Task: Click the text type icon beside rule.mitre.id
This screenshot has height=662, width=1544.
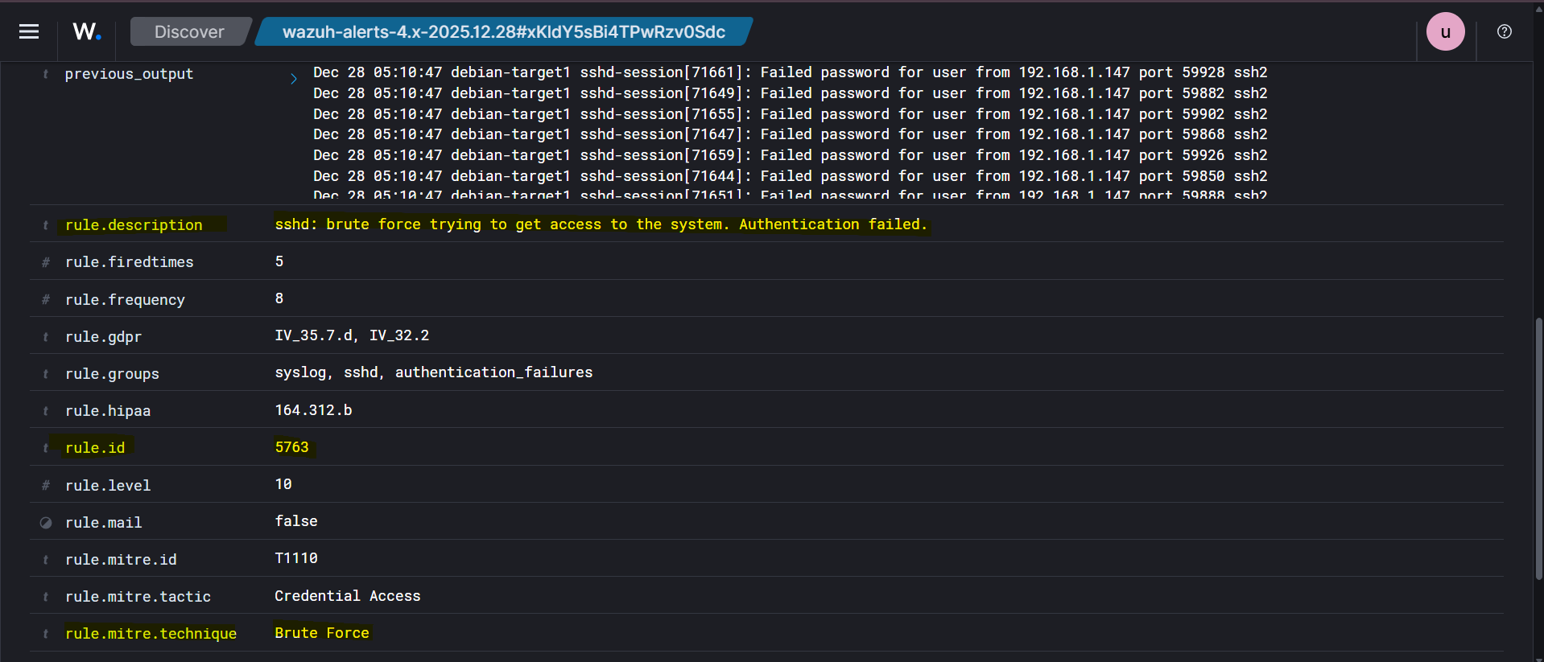Action: coord(46,560)
